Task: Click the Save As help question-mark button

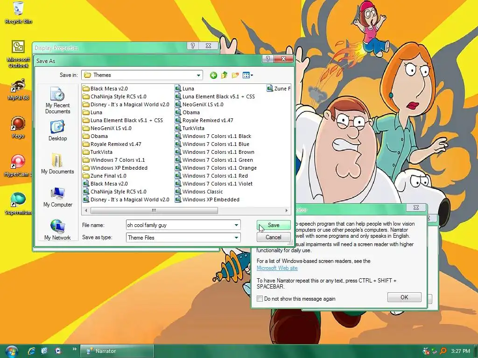Action: 267,59
